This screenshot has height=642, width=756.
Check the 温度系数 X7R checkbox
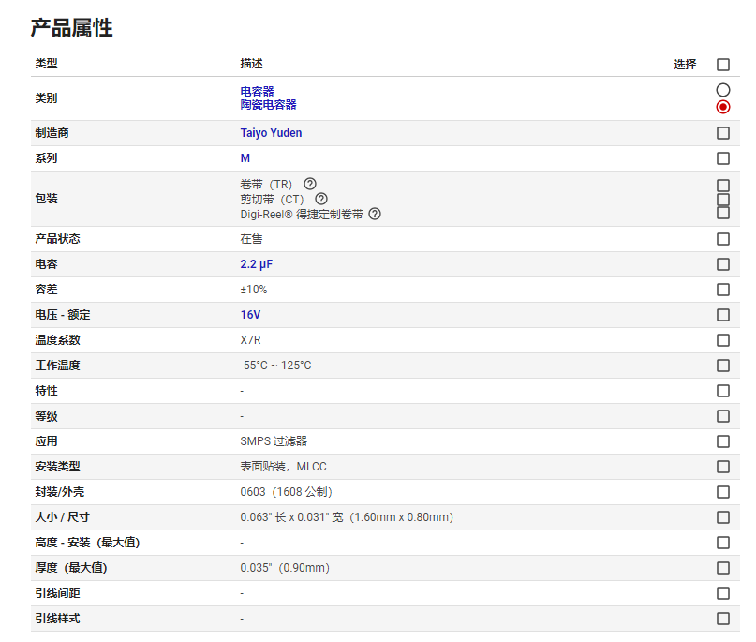[x=722, y=340]
